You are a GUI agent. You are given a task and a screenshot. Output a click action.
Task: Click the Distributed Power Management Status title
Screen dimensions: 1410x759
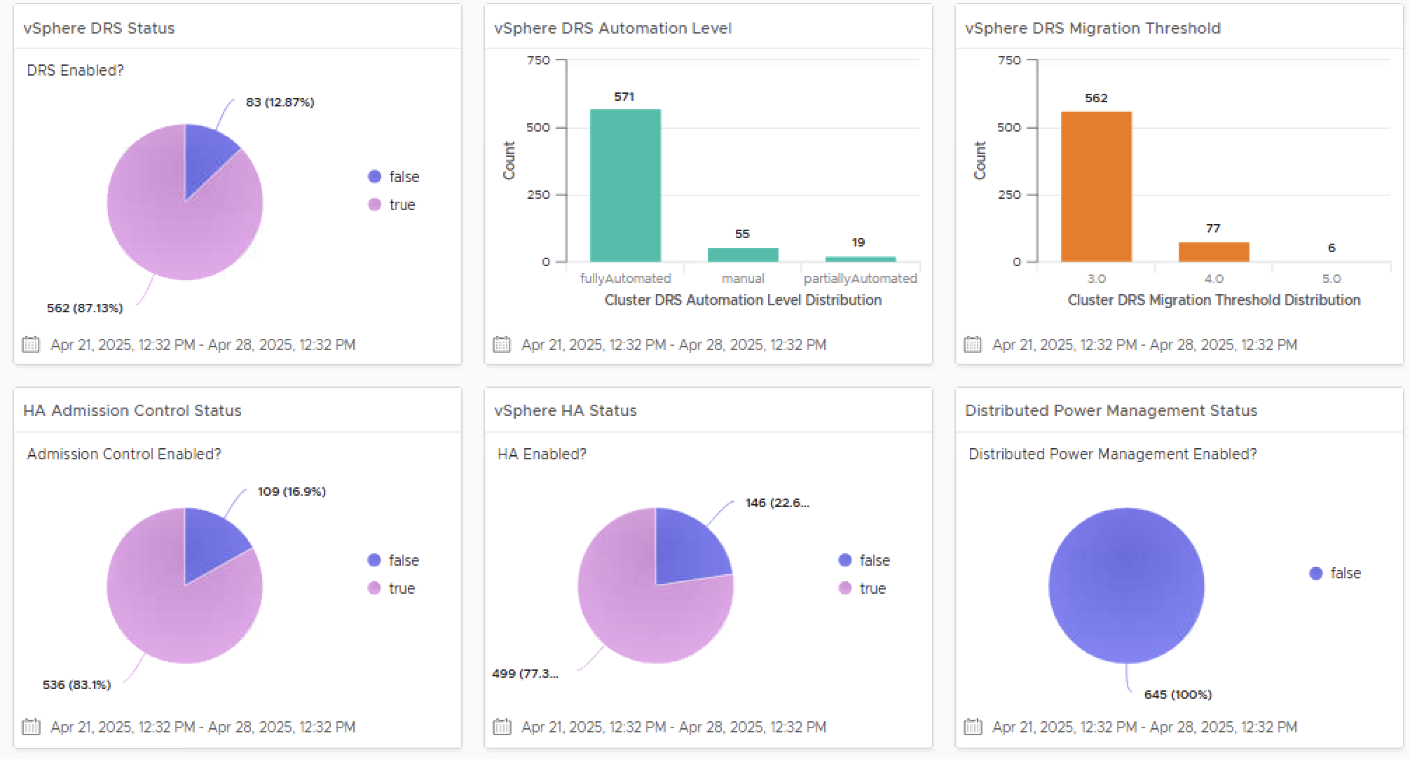point(1111,410)
